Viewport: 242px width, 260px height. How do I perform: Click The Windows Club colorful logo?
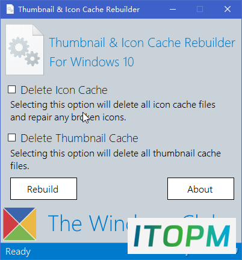pyautogui.click(x=20, y=224)
